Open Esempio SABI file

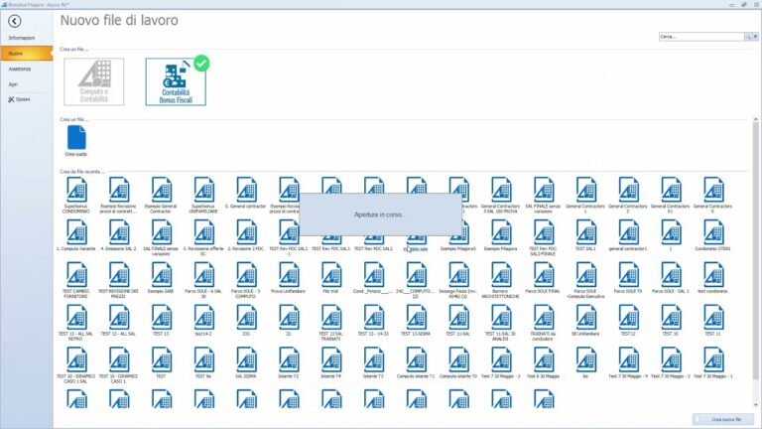coord(161,278)
